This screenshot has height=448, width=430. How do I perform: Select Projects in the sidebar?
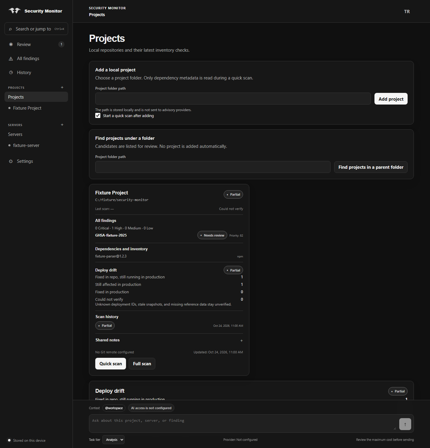click(x=36, y=97)
